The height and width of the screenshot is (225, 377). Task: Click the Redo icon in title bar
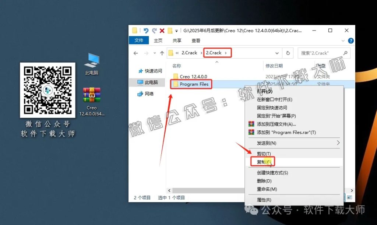(x=154, y=31)
